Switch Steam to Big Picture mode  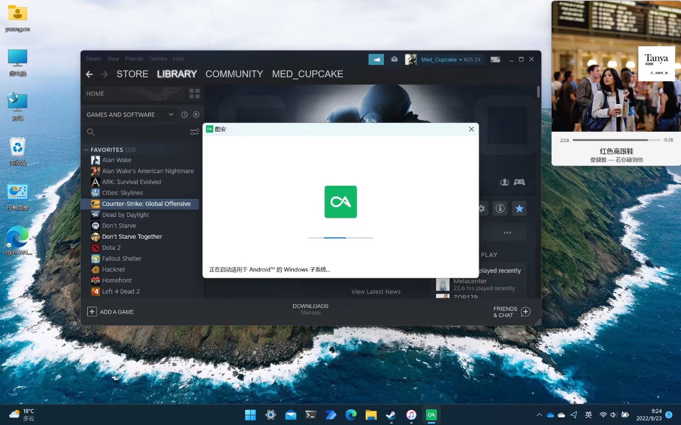[495, 60]
